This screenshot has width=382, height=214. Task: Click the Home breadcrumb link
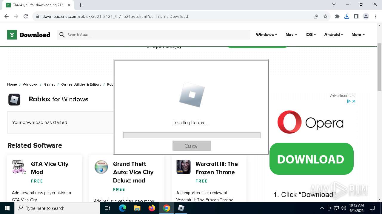pos(12,84)
